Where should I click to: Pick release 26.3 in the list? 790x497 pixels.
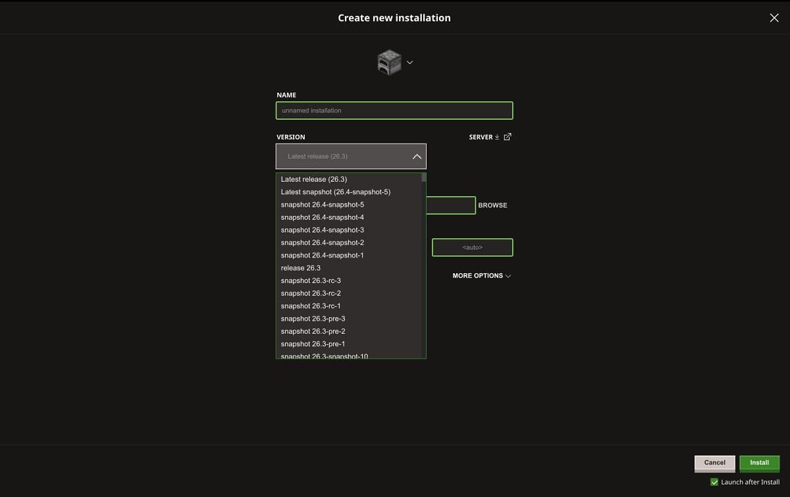348,268
